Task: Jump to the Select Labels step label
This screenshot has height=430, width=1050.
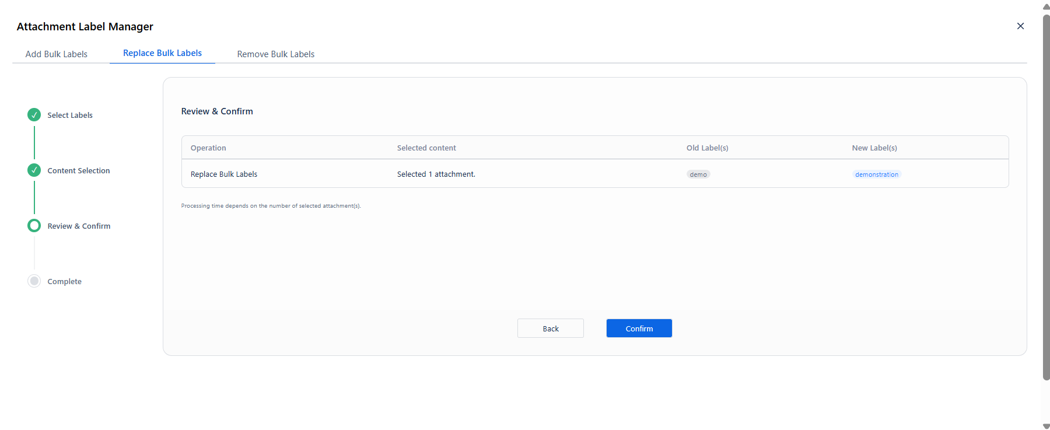Action: point(70,115)
